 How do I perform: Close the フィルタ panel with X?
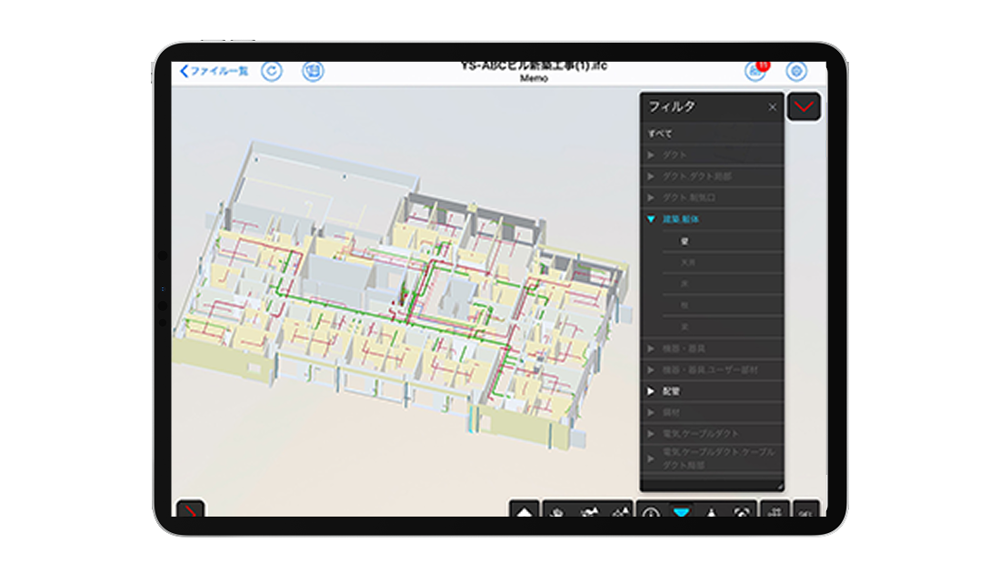tap(773, 107)
